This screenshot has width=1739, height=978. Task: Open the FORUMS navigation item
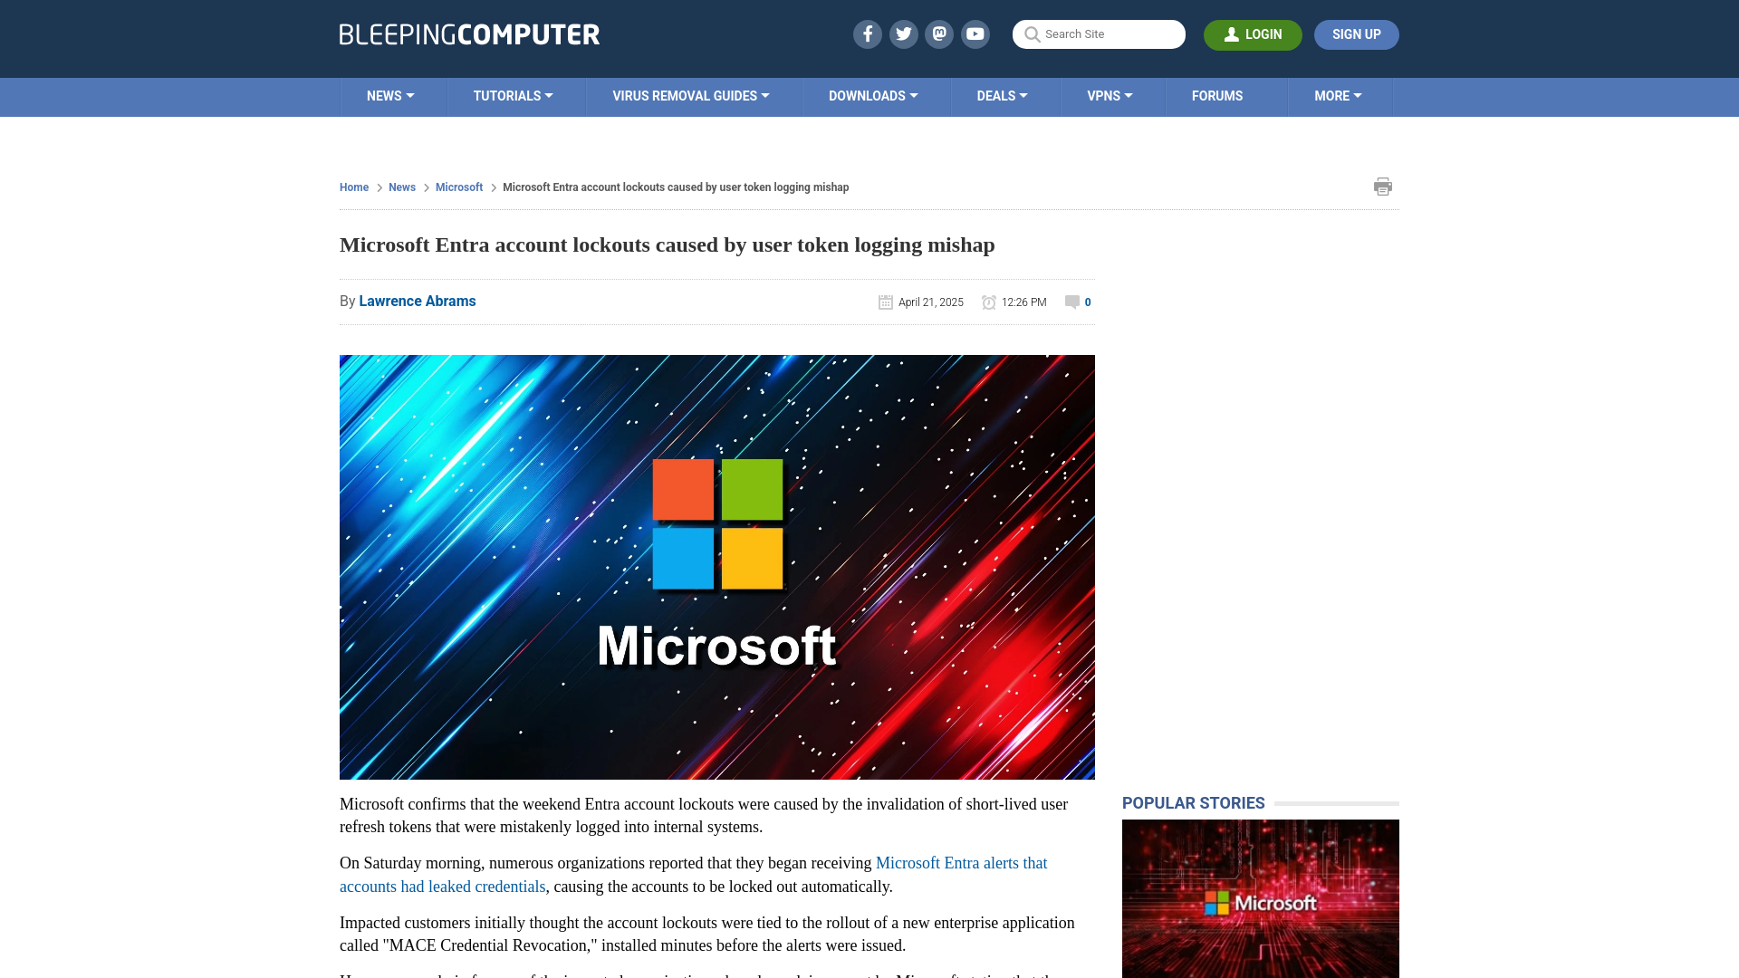click(1216, 96)
